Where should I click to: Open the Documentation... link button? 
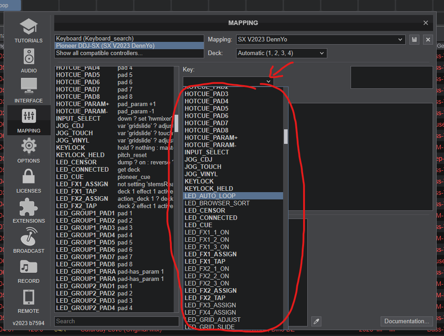407,321
